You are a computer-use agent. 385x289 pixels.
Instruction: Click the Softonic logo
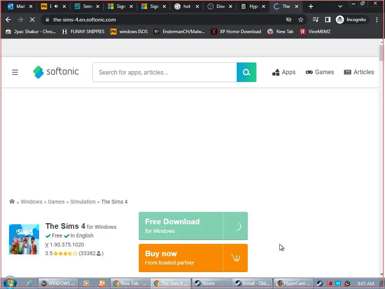56,72
